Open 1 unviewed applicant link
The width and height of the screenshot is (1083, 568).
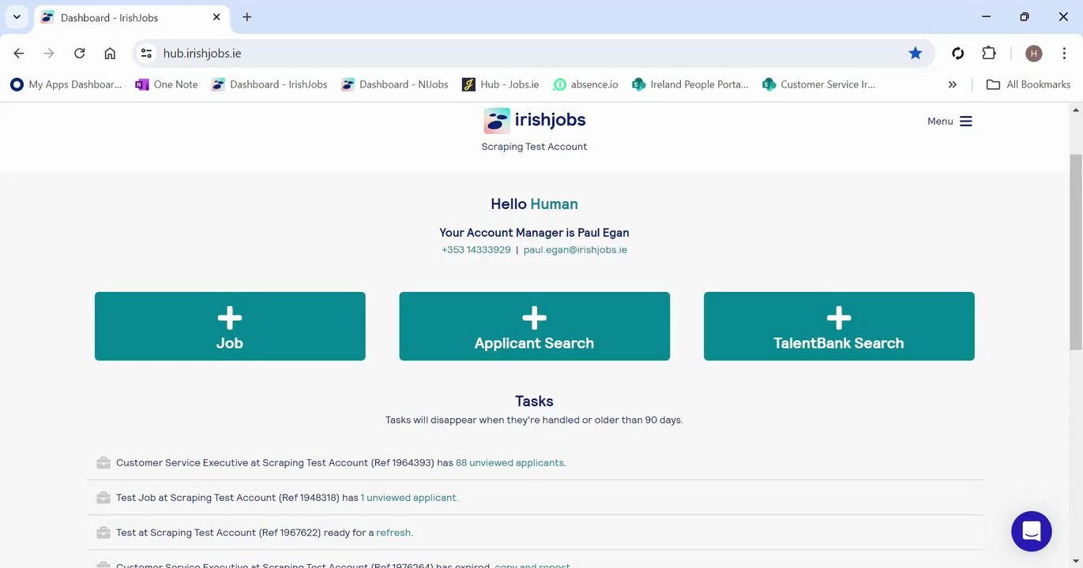click(x=409, y=498)
